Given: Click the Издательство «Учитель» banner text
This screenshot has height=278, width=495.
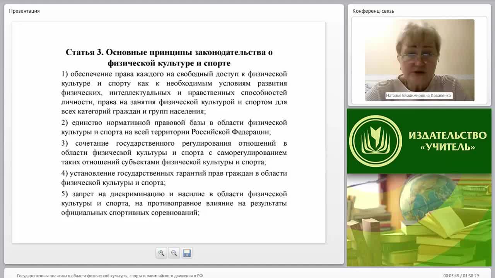Looking at the screenshot, I should tap(447, 141).
